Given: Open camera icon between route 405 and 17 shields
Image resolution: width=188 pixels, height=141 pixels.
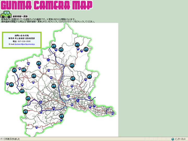Looking at the screenshot, I should click(x=39, y=63).
